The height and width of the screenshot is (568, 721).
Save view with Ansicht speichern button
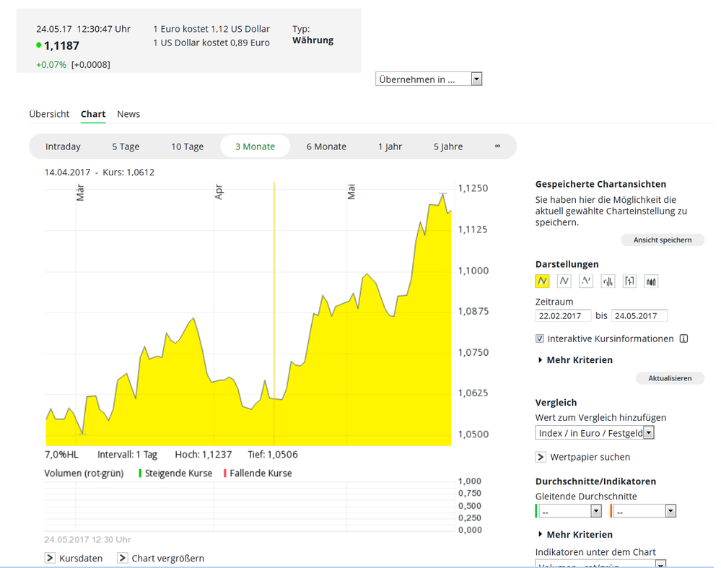point(663,240)
